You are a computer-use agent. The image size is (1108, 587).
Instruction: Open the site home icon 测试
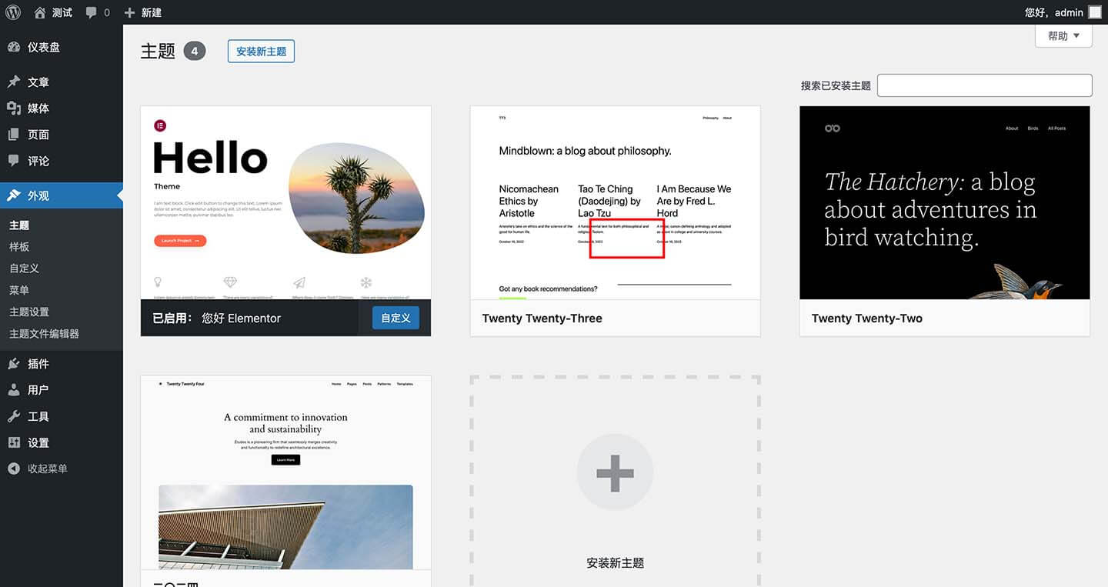click(x=40, y=12)
